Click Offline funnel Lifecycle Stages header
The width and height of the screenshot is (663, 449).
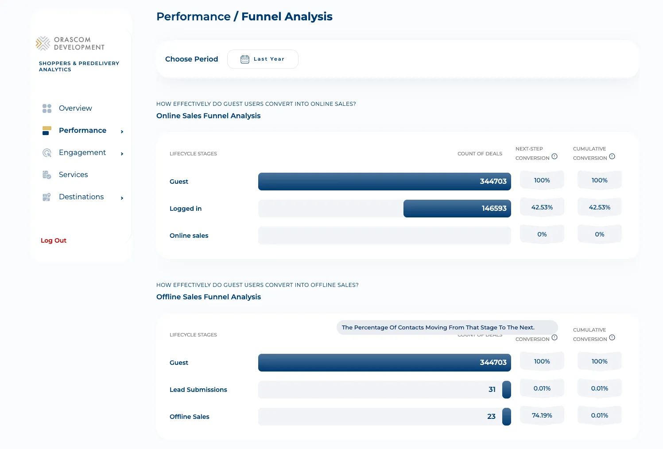pyautogui.click(x=193, y=335)
